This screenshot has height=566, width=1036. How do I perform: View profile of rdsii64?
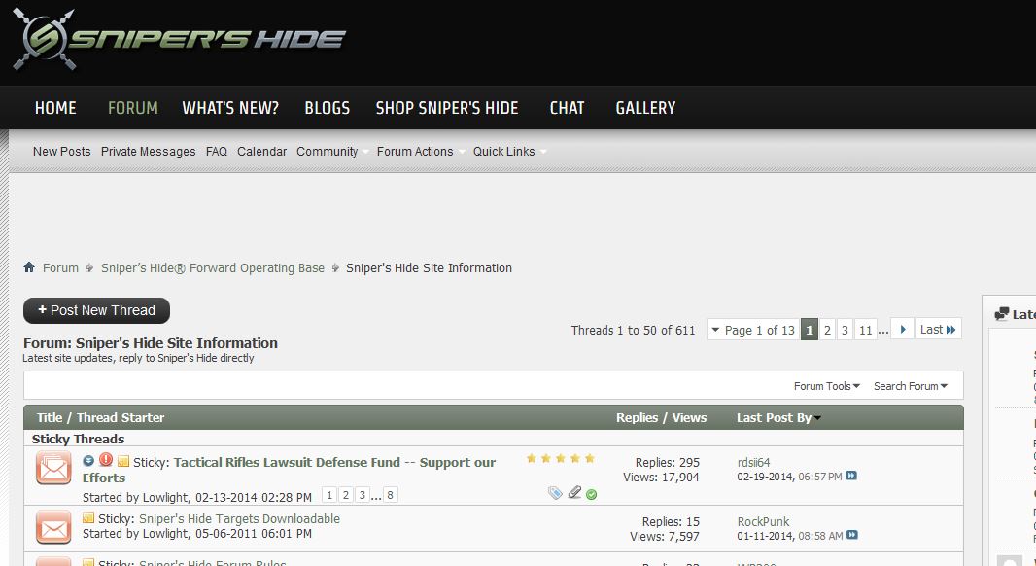pyautogui.click(x=754, y=462)
